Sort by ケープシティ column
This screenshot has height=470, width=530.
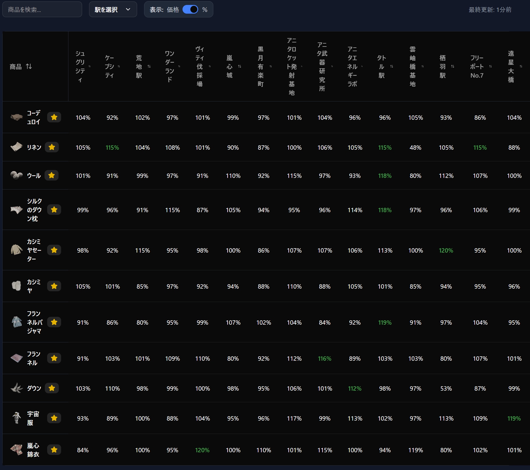coord(119,67)
